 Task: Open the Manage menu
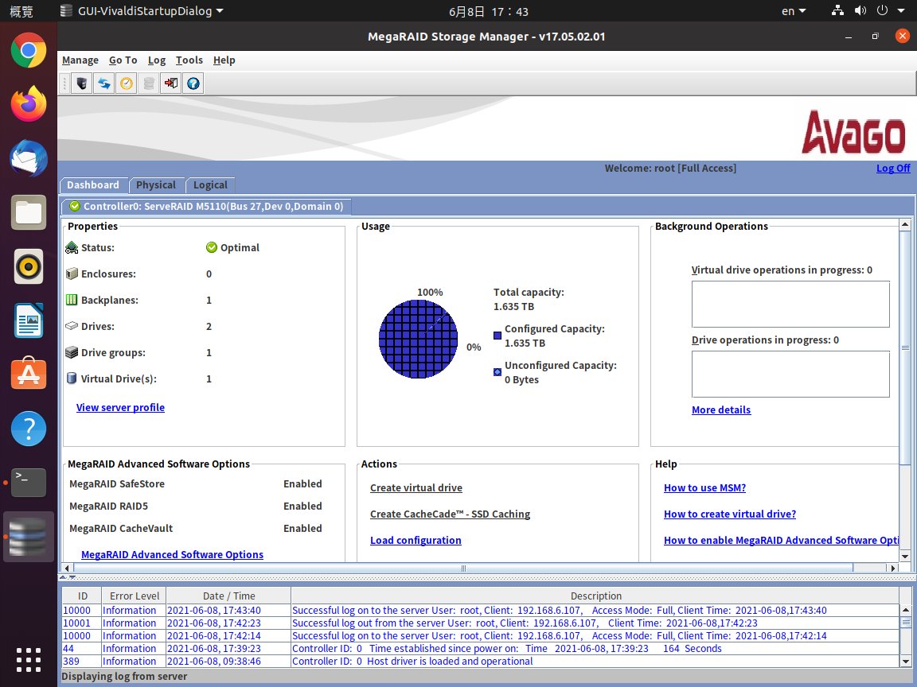(80, 60)
